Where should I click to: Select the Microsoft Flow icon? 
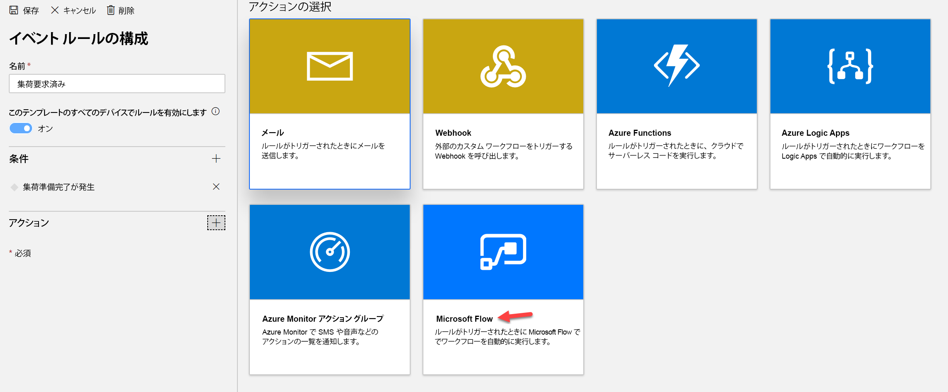tap(503, 252)
